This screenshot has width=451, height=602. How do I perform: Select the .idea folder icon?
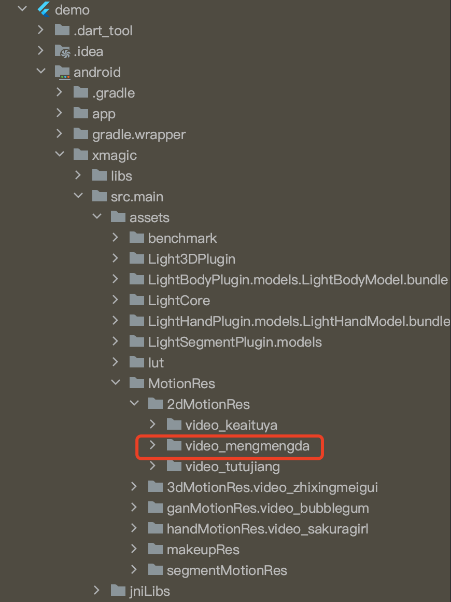[x=62, y=51]
